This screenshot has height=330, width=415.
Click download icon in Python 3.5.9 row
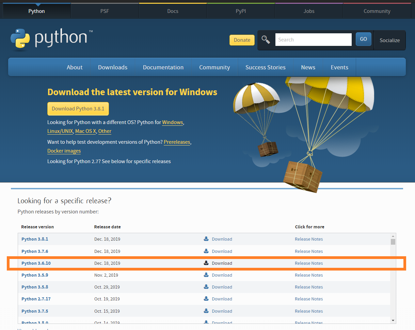pos(206,275)
